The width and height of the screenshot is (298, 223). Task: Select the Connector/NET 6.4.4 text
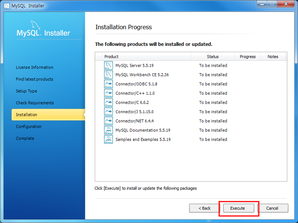click(x=134, y=121)
